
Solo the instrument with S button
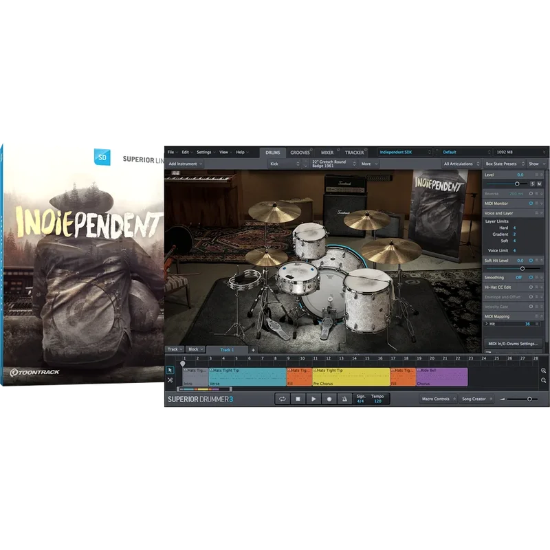coord(532,184)
